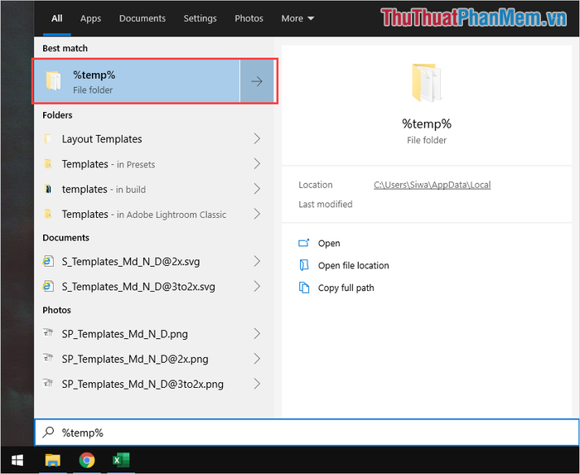
Task: Expand chevron for templates in build
Action: [257, 189]
